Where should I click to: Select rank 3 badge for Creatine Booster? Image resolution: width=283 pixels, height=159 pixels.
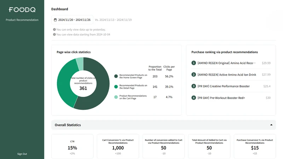point(194,86)
